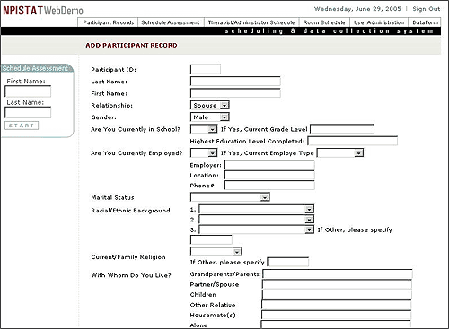Open the Currently Employed dropdown
The width and height of the screenshot is (449, 329).
204,153
